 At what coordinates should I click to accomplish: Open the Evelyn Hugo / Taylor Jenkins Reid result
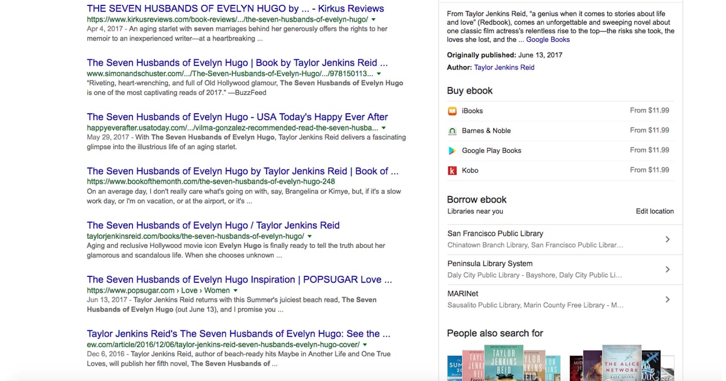click(x=213, y=225)
